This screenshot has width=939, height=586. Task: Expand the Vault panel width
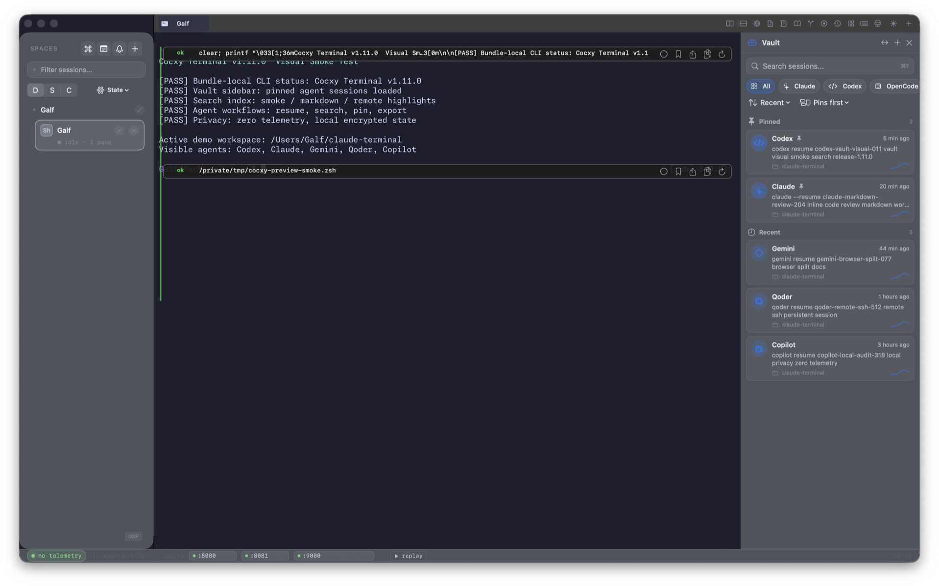pyautogui.click(x=885, y=43)
